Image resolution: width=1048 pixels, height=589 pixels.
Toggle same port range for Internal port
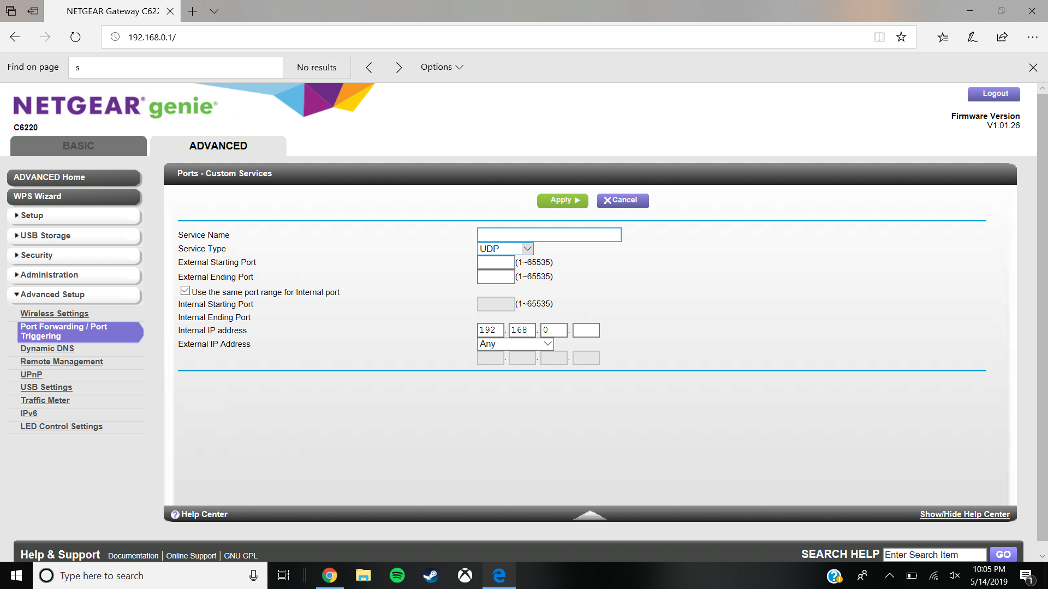coord(186,291)
